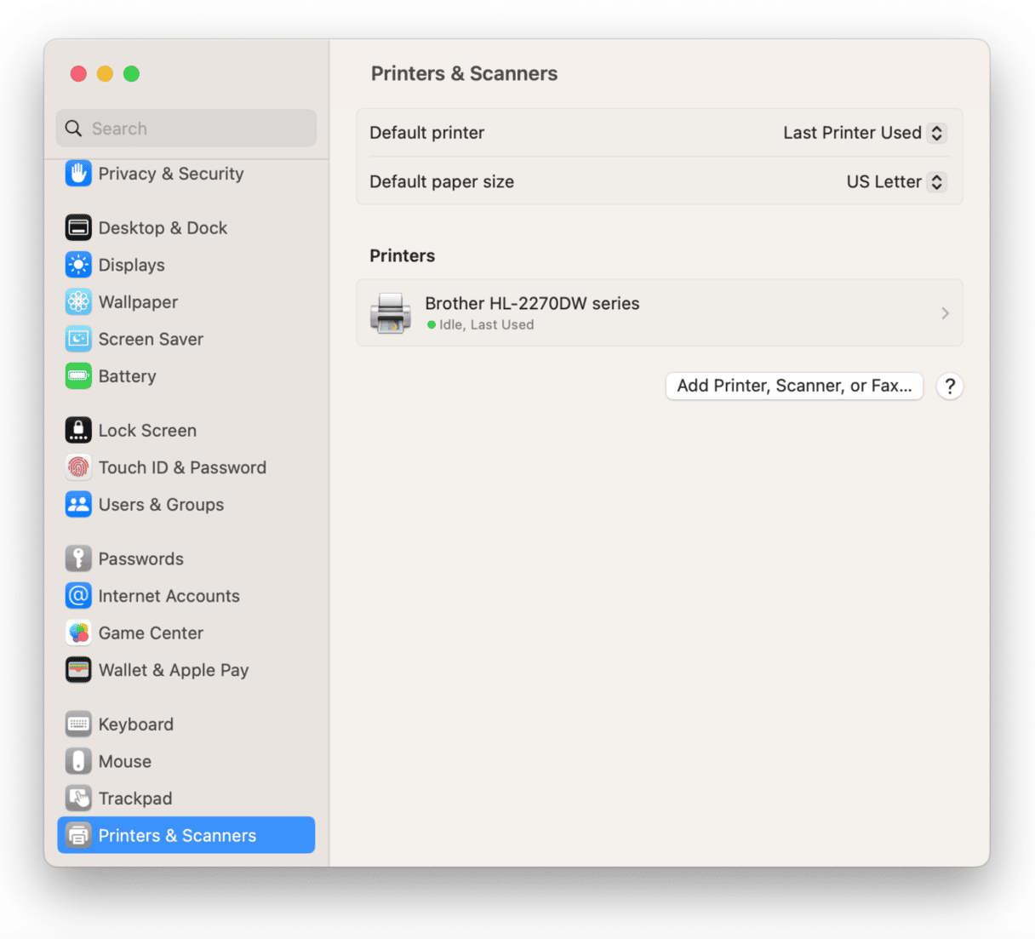Go to Displays settings
Image resolution: width=1035 pixels, height=939 pixels.
pos(186,265)
